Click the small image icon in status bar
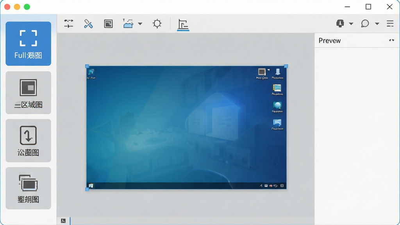The width and height of the screenshot is (400, 225). pos(63,221)
